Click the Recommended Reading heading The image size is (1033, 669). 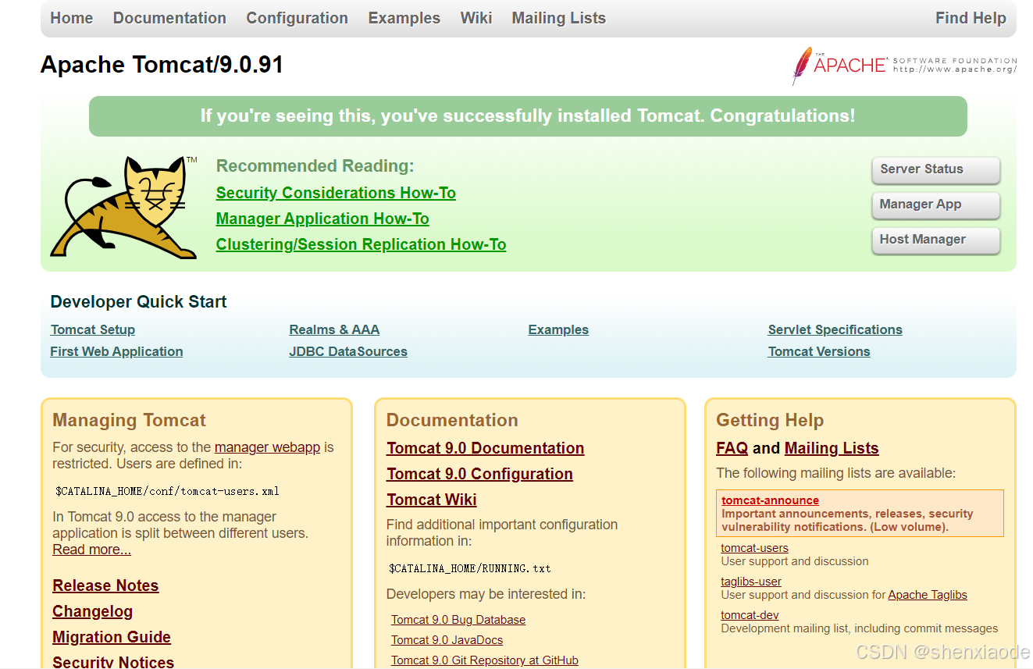tap(315, 166)
